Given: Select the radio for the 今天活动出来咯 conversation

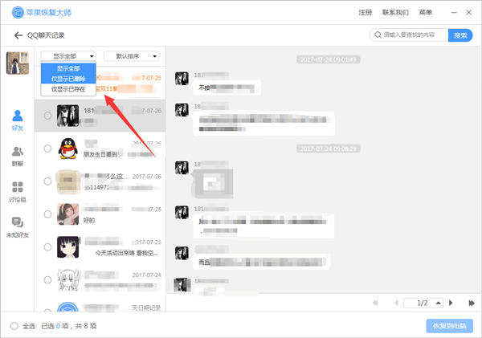Looking at the screenshot, I should click(x=47, y=247).
